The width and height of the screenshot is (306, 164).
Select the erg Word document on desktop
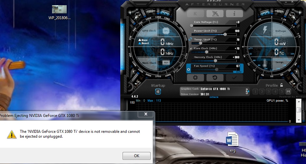coord(233,142)
